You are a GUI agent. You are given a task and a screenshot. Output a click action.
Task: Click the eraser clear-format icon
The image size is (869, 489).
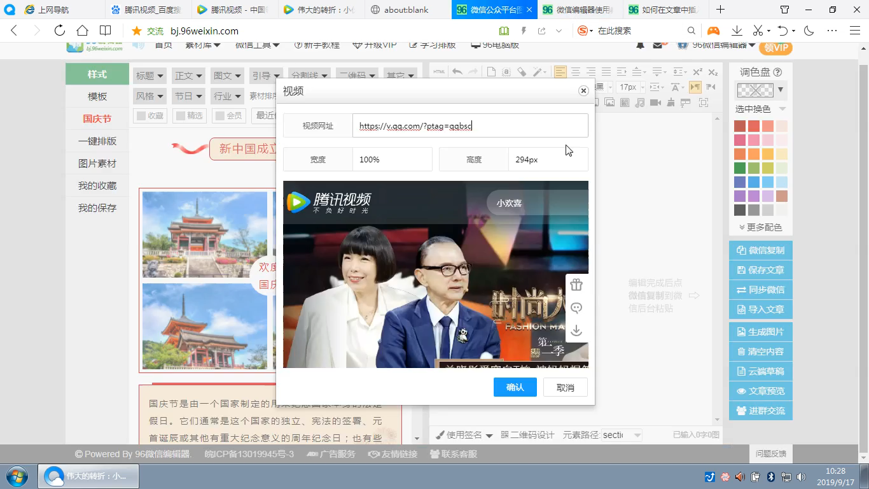coord(522,72)
